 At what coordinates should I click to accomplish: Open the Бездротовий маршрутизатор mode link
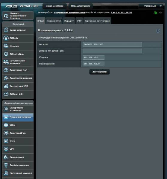click(x=70, y=13)
